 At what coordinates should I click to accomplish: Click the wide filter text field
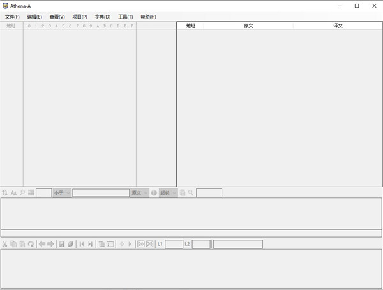[x=101, y=193]
